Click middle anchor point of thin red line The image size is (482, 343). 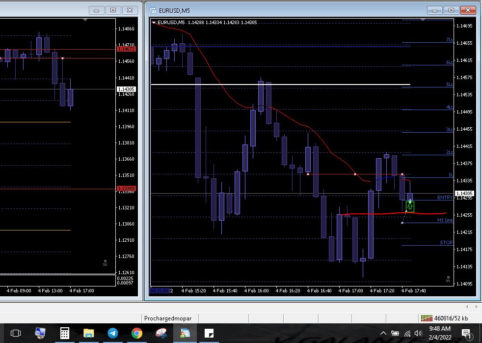pos(355,174)
